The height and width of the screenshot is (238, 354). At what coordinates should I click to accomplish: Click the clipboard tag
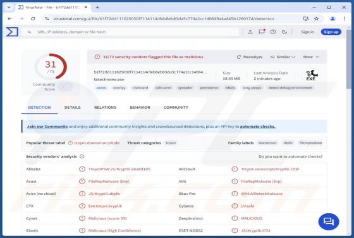(140, 88)
